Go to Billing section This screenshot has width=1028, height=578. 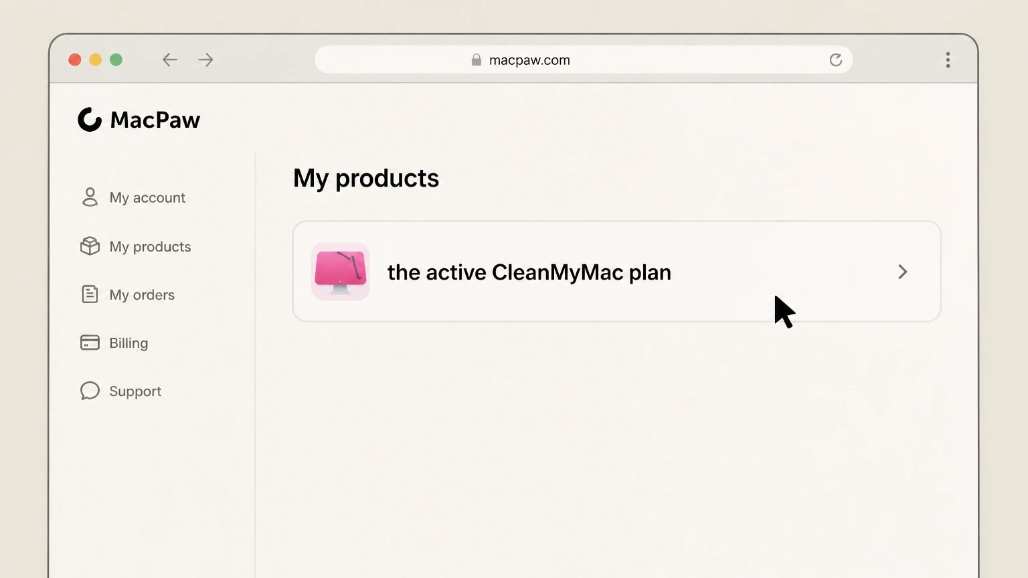(128, 343)
